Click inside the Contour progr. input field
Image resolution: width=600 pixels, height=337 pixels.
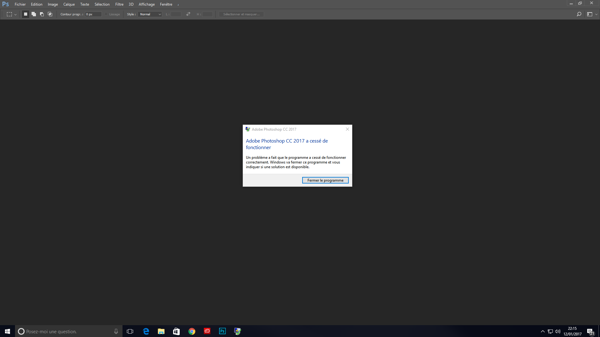[93, 14]
